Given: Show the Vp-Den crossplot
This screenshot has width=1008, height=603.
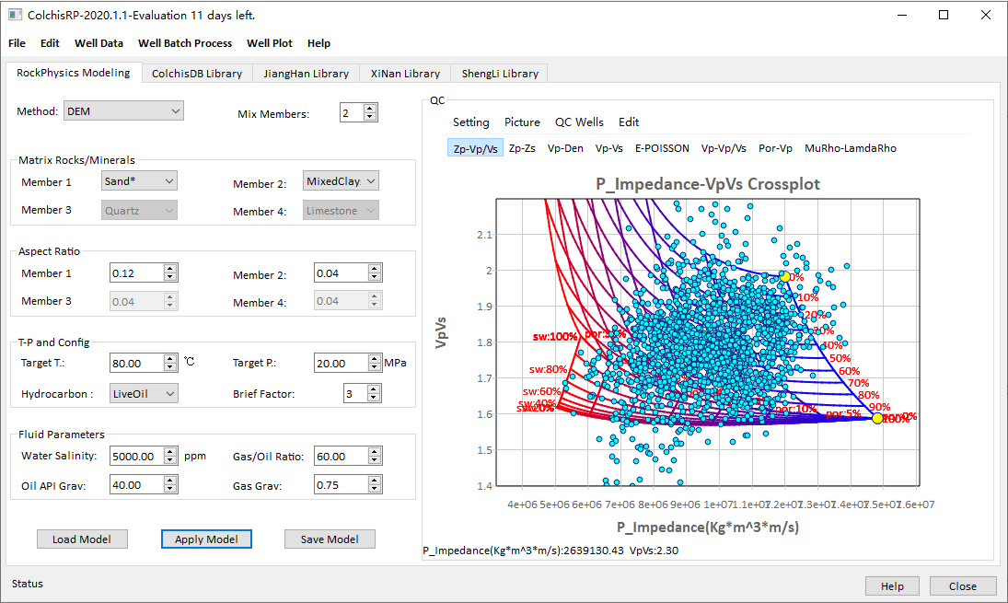Looking at the screenshot, I should [x=565, y=148].
